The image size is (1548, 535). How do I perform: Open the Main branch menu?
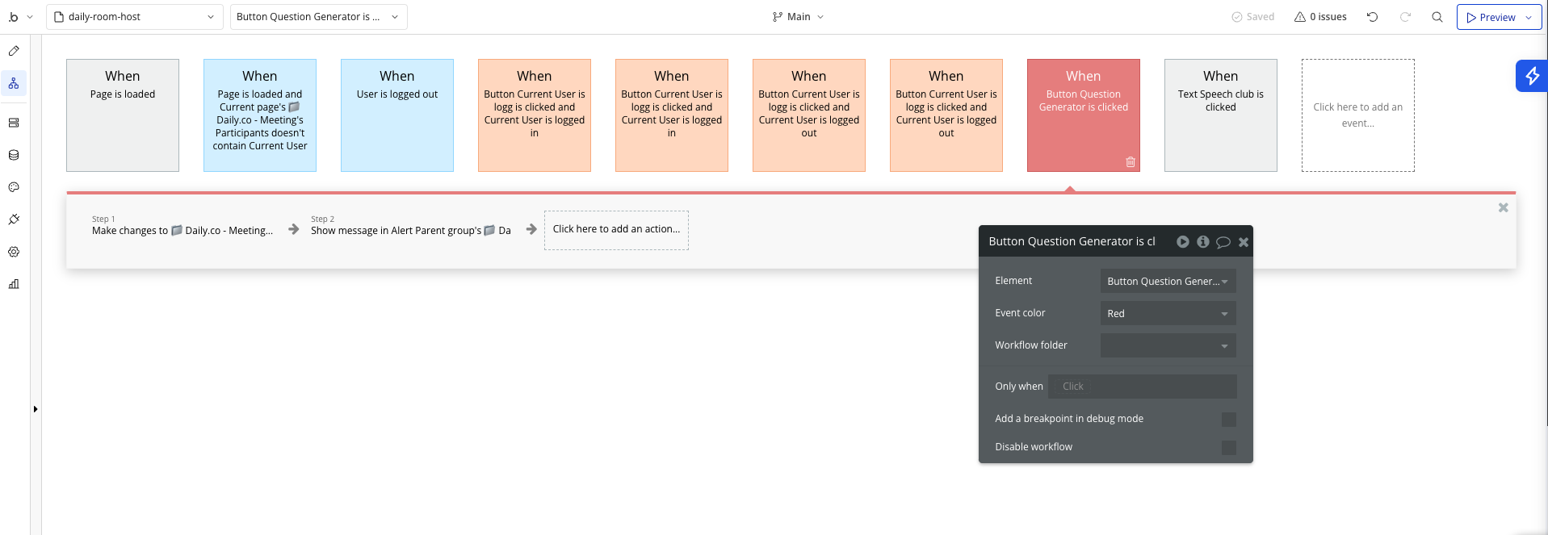[798, 17]
